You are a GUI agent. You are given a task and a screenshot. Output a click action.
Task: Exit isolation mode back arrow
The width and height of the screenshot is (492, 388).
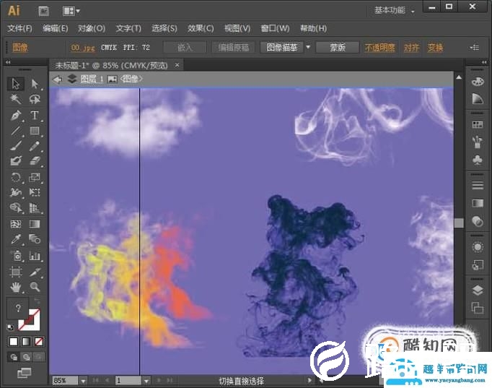pos(57,79)
